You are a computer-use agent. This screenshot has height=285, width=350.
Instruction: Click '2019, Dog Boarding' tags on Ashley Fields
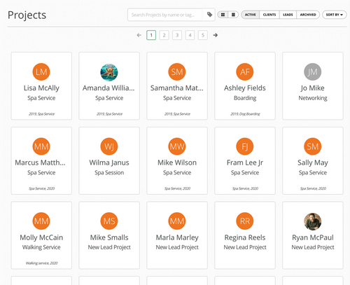pos(245,114)
